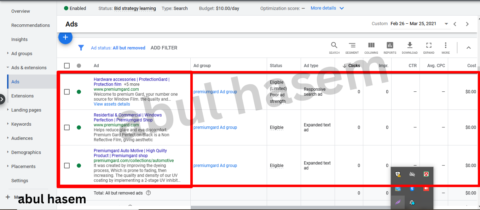Sort by the Avg. CPC column header
Viewport: 480px width, 210px height.
pyautogui.click(x=436, y=66)
